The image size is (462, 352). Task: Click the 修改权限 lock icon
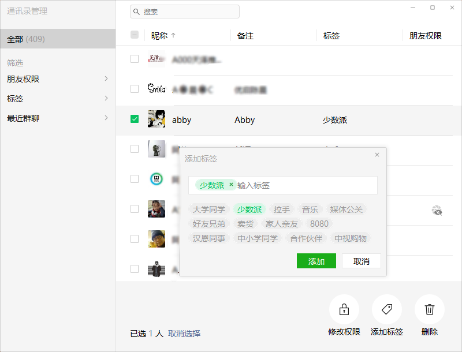[344, 309]
